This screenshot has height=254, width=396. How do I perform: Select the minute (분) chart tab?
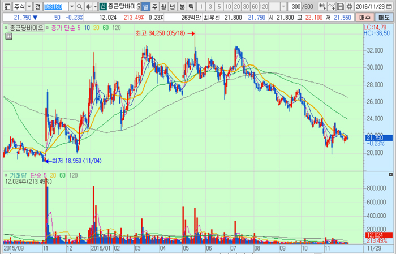[x=182, y=6]
